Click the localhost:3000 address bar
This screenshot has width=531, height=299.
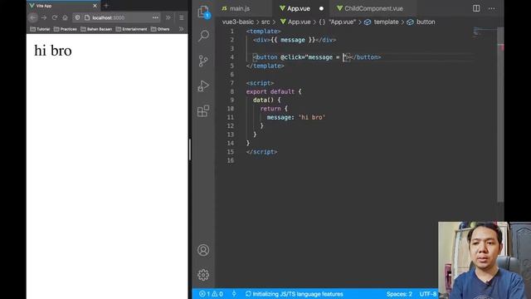(x=117, y=17)
